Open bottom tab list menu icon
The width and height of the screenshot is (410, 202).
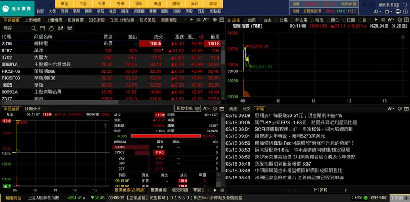pyautogui.click(x=222, y=190)
